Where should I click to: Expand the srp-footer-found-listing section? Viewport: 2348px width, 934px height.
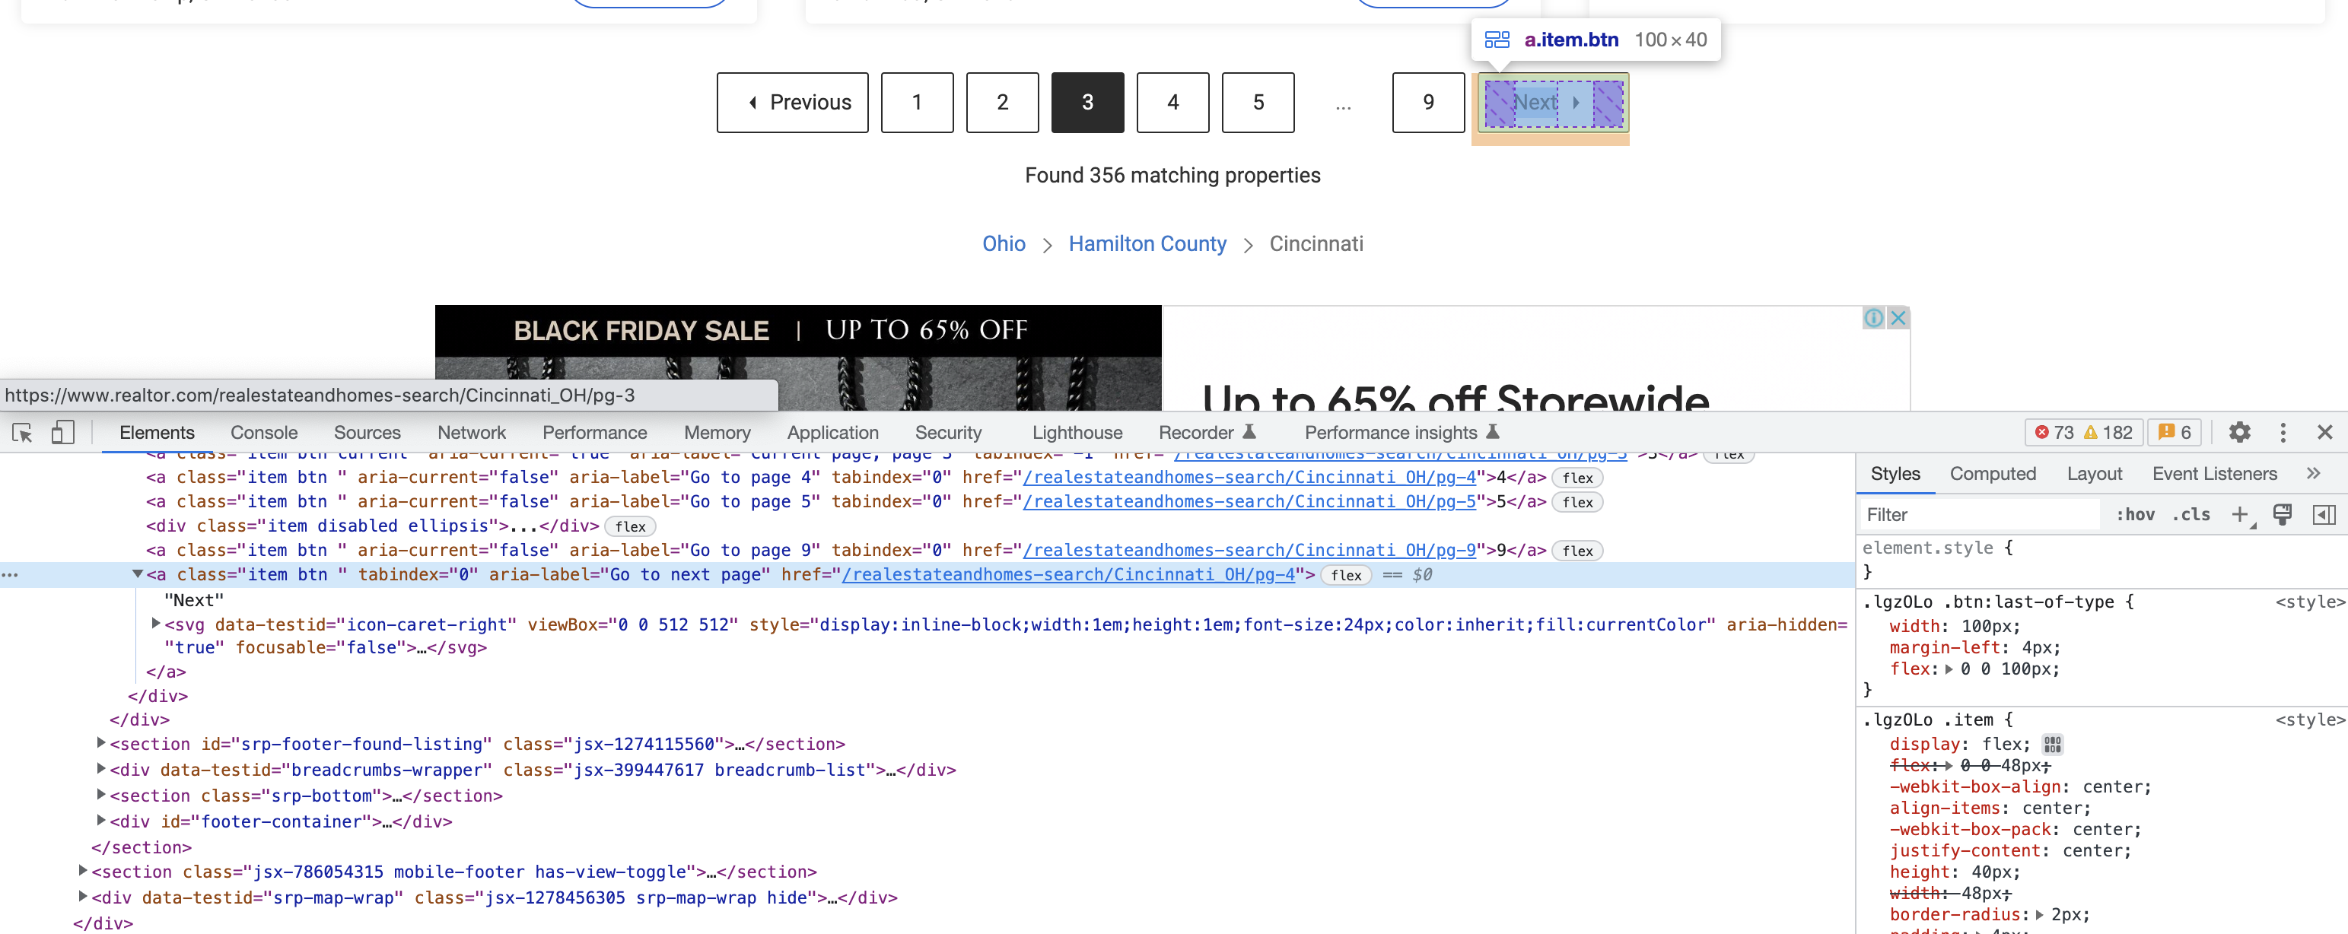pyautogui.click(x=101, y=742)
